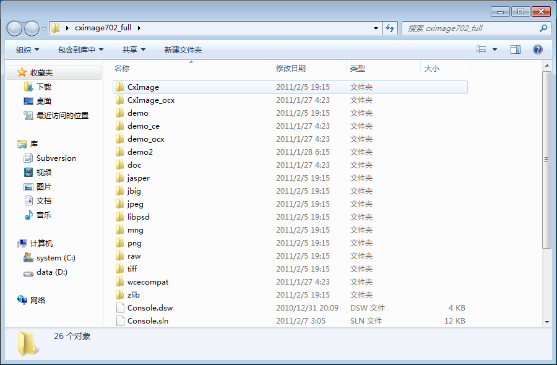Viewport: 557px width, 365px height.
Task: Click the vertical scrollbar down arrow
Action: pos(546,324)
